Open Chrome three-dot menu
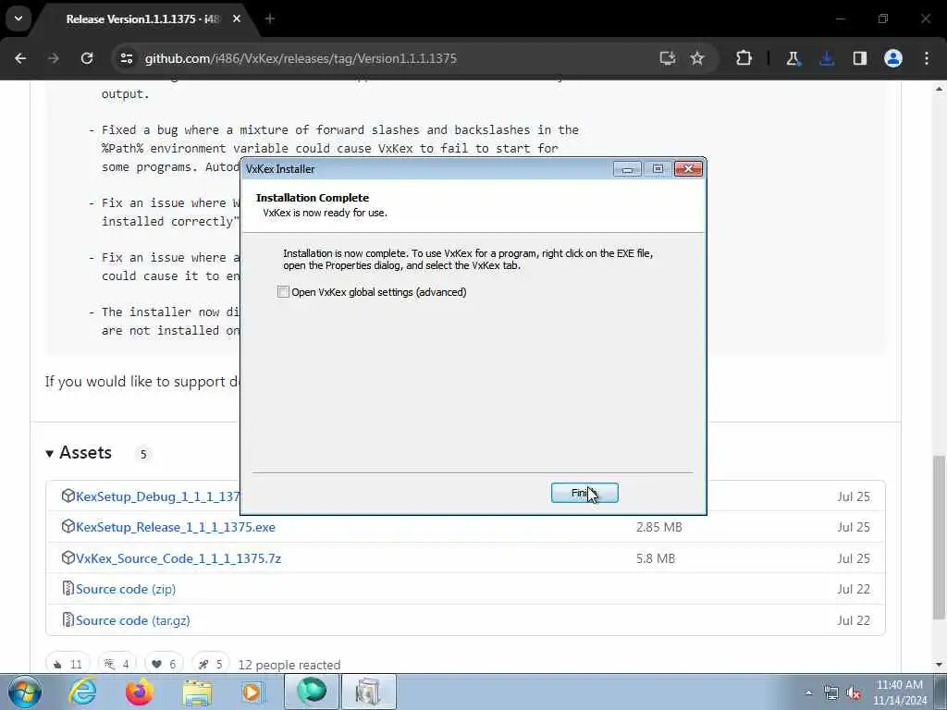This screenshot has height=710, width=947. coord(927,58)
